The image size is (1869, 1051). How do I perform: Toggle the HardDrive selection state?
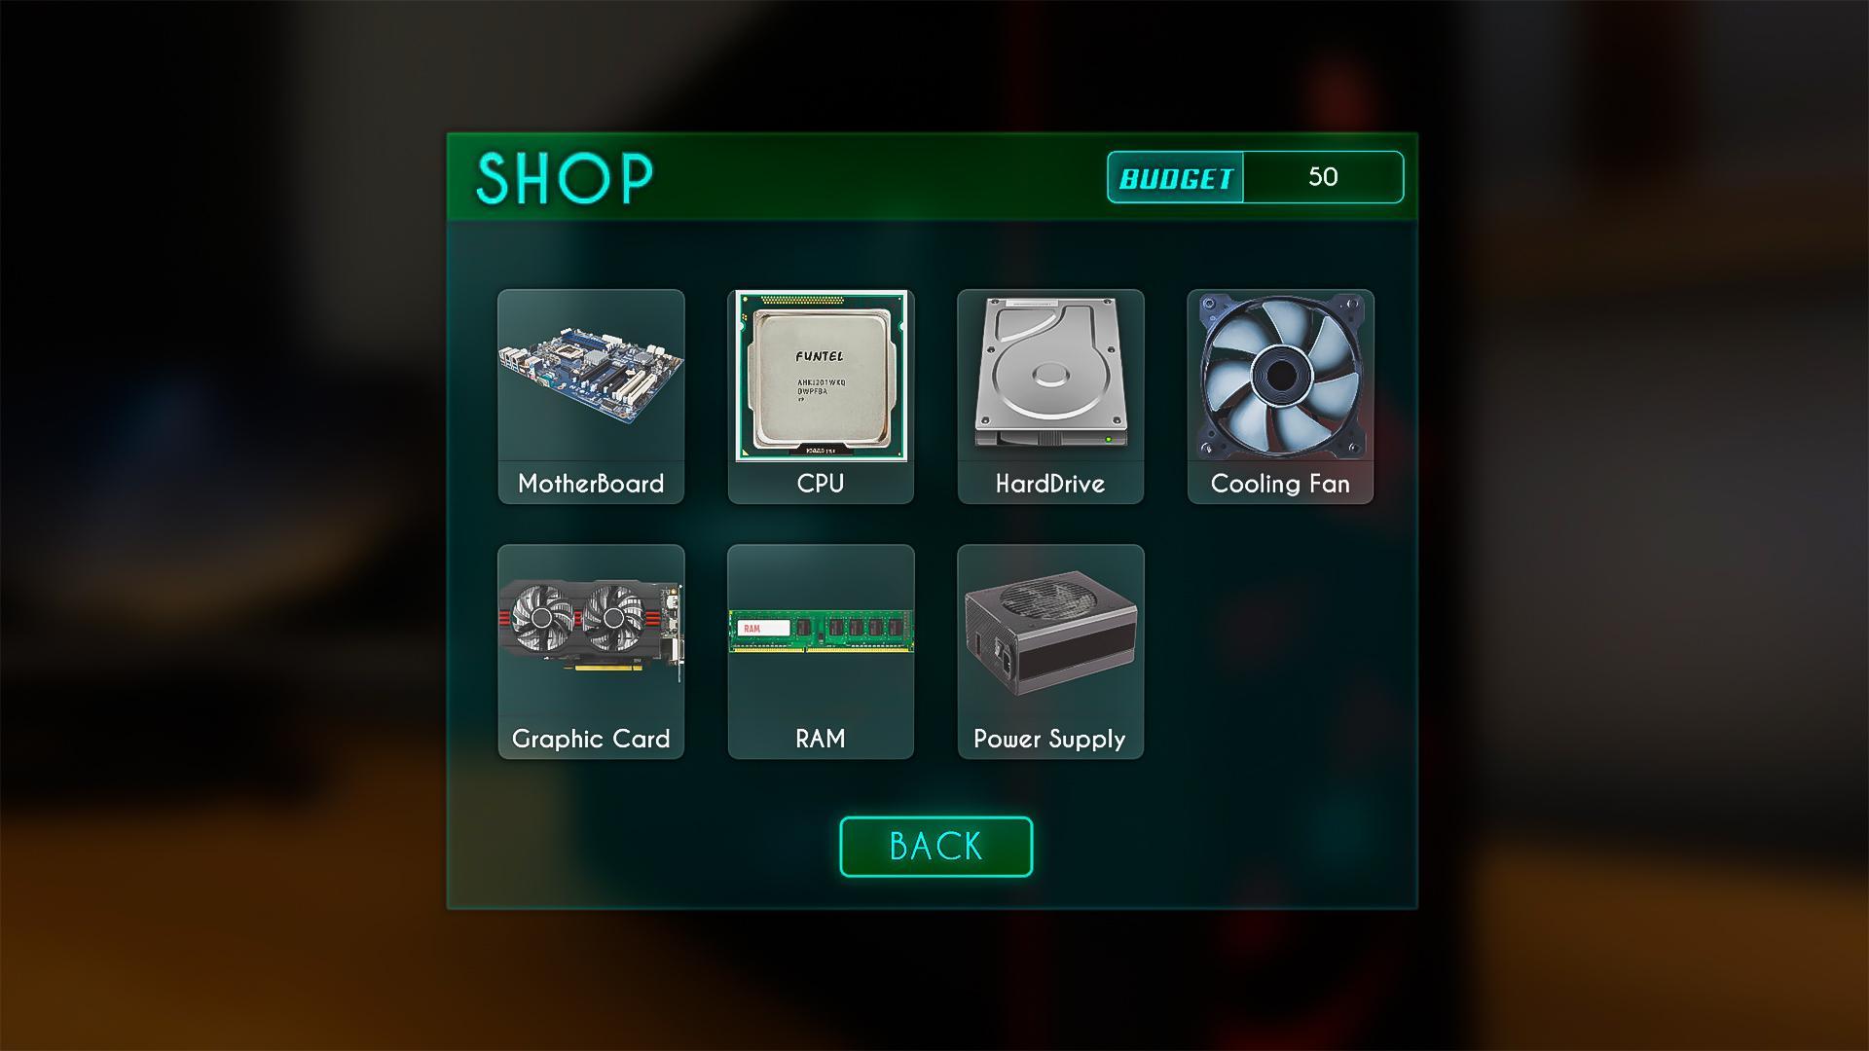[x=1048, y=395]
